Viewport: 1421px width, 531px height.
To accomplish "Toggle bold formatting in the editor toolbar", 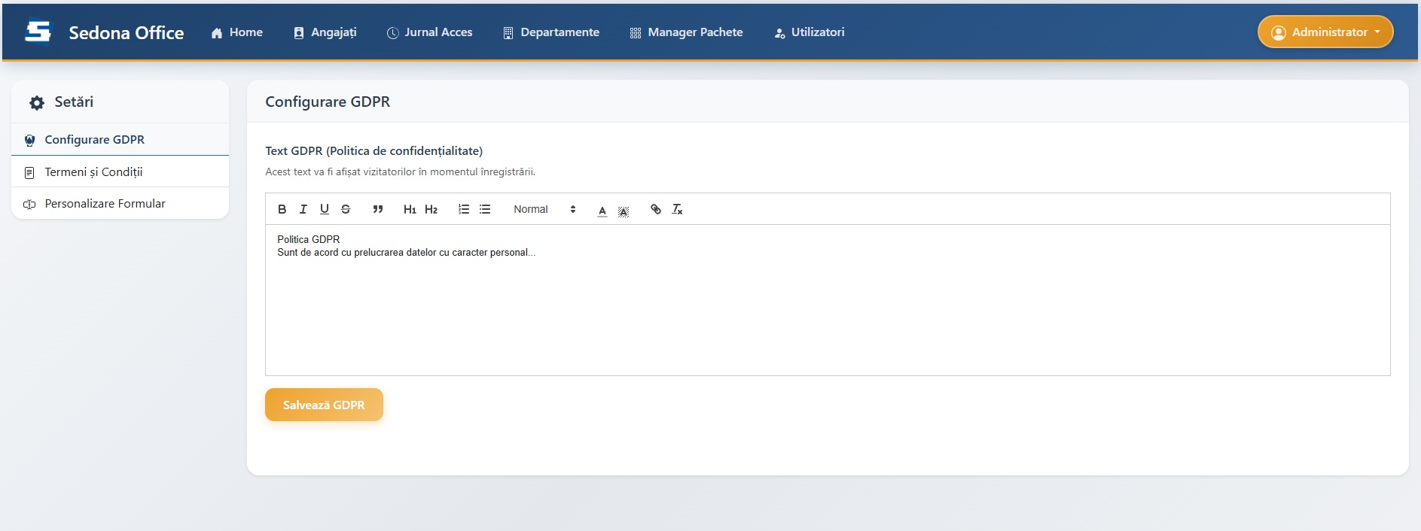I will (x=282, y=210).
